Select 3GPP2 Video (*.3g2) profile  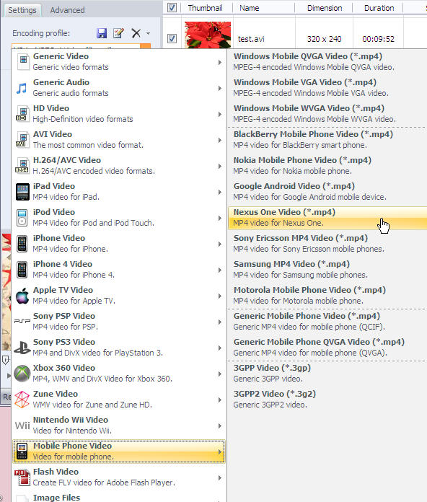[x=327, y=399]
